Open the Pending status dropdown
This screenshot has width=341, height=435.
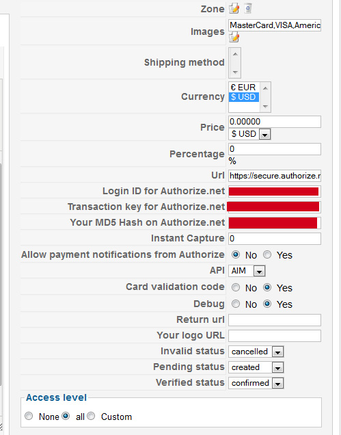[x=256, y=367]
